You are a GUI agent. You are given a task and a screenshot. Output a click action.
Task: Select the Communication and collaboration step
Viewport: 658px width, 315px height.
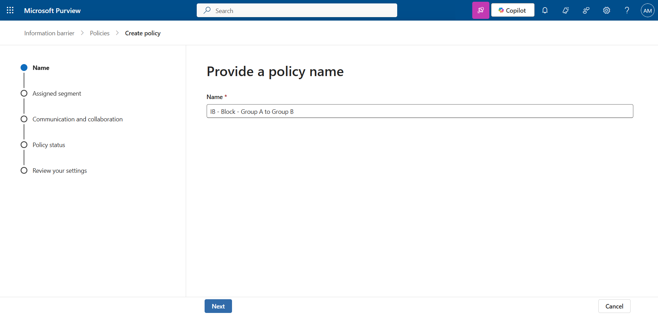click(x=77, y=119)
